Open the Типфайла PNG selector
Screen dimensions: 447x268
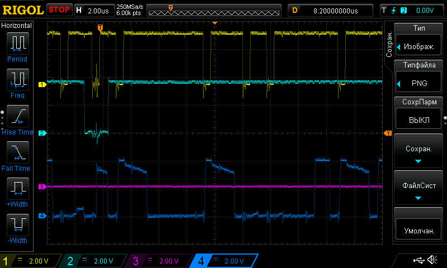[x=419, y=78]
